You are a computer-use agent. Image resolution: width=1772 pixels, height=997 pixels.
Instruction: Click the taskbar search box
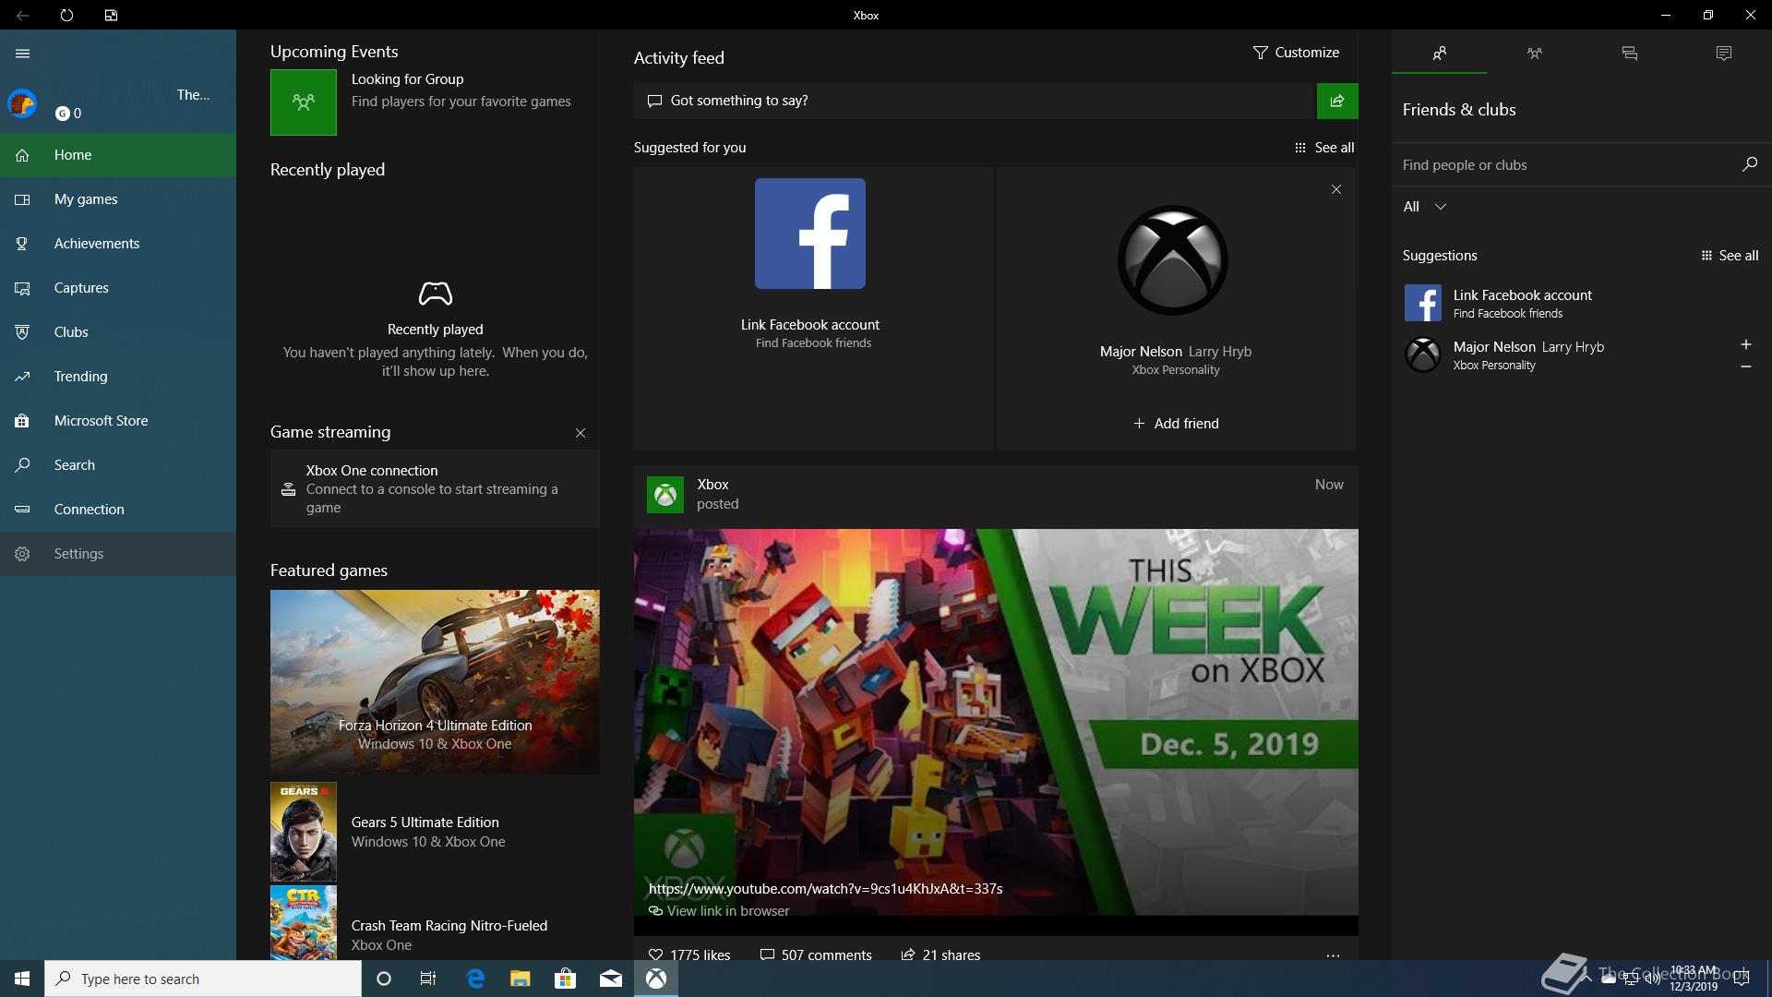pos(203,979)
